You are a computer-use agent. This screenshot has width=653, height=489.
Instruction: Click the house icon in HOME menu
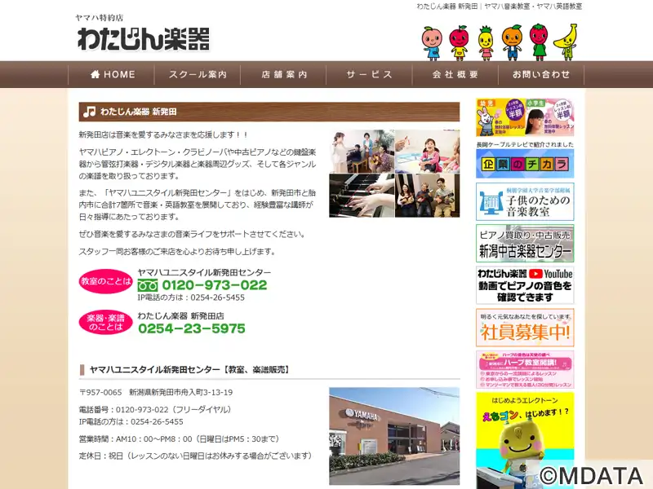click(95, 74)
